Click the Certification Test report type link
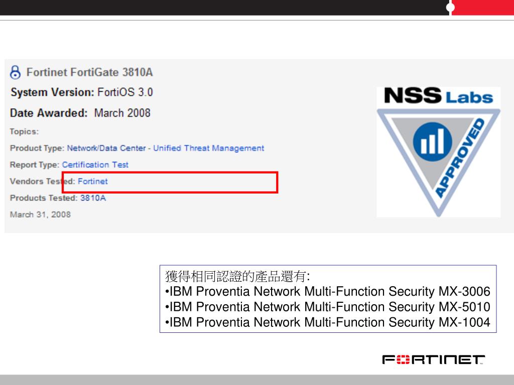514x385 pixels. click(x=95, y=164)
